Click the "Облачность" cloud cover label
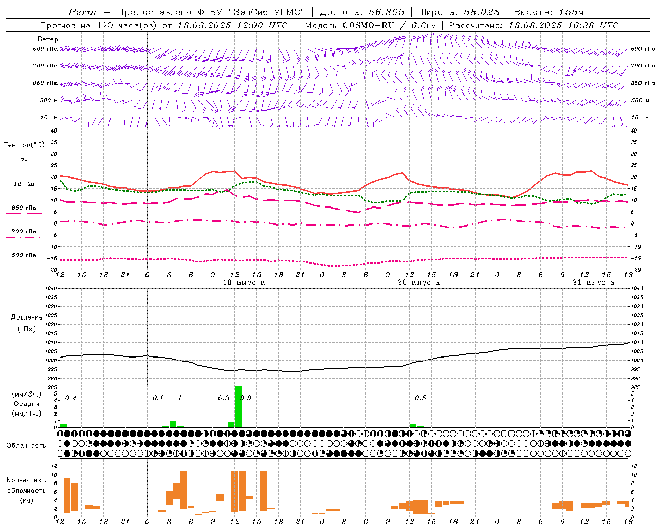 [26, 446]
